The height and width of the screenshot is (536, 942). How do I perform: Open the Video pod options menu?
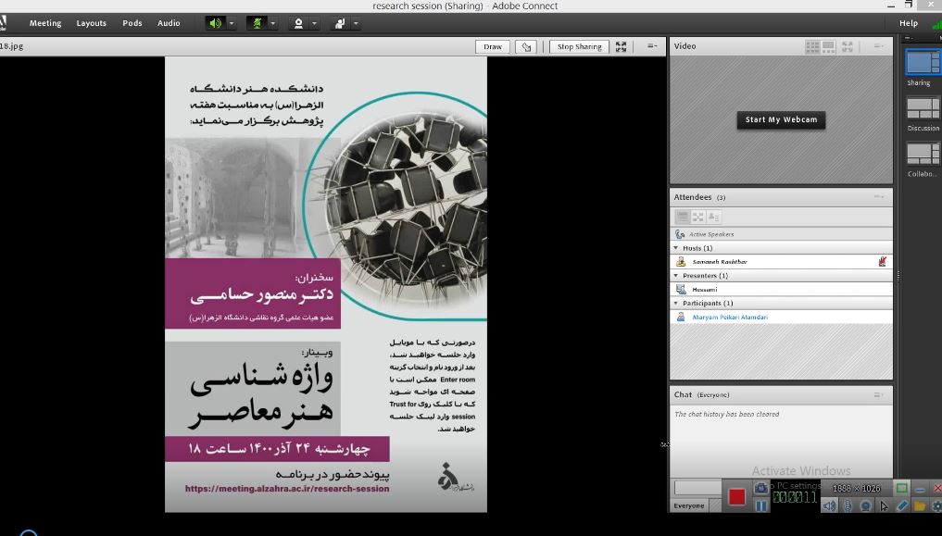point(879,45)
